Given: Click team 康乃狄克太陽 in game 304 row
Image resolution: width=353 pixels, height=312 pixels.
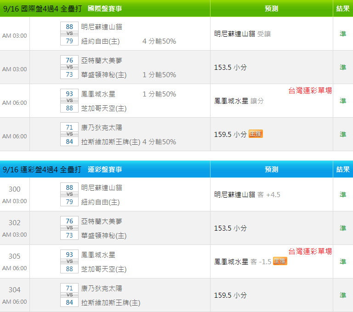Looking at the screenshot, I should coord(102,289).
